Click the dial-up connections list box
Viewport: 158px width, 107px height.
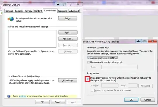click(x=32, y=39)
